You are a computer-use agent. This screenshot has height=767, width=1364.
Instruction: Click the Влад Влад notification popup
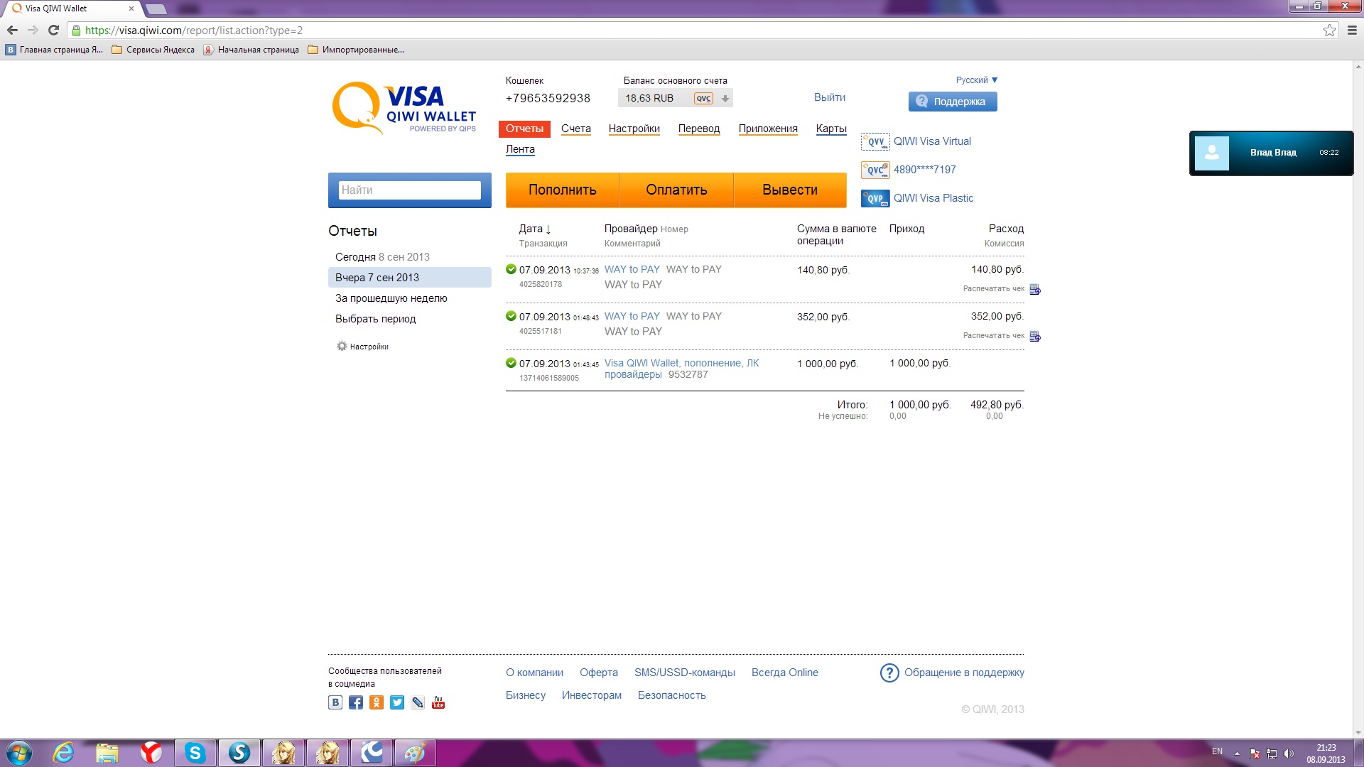click(1272, 153)
